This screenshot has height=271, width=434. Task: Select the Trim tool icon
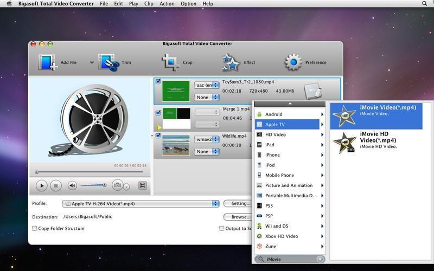point(108,62)
